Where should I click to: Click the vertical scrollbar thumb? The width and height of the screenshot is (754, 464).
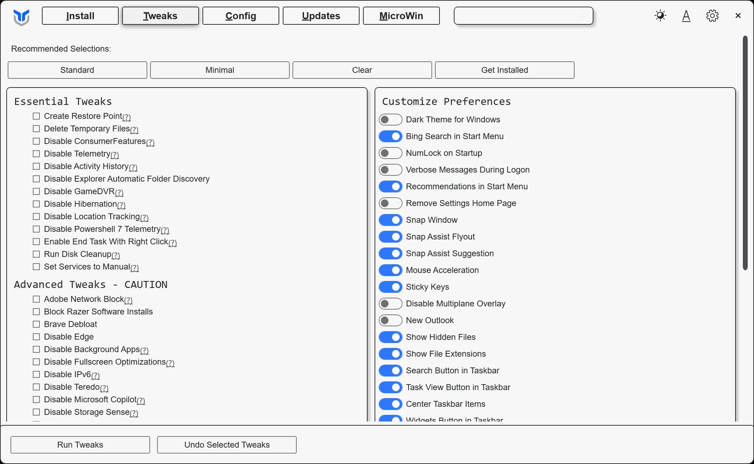coord(745,153)
